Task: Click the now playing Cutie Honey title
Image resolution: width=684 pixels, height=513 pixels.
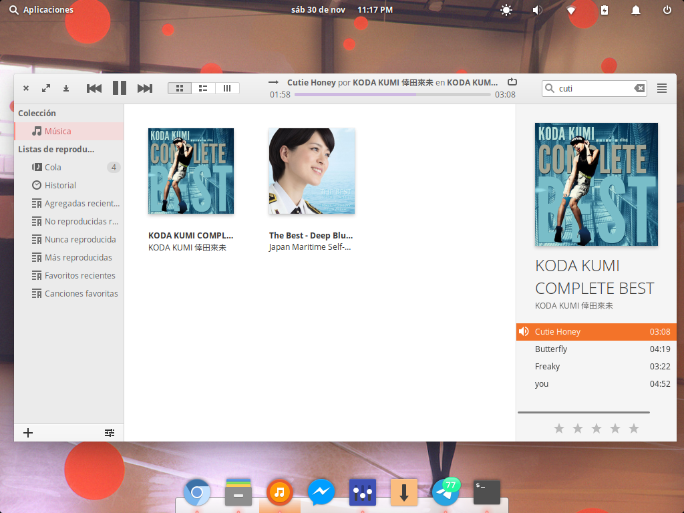Action: [x=311, y=82]
